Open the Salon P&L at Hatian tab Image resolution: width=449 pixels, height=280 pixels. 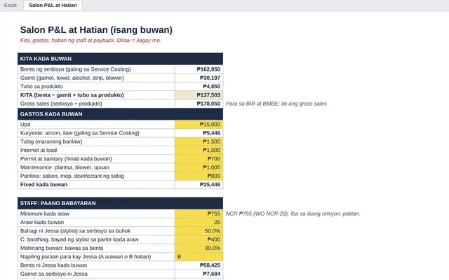(x=53, y=5)
